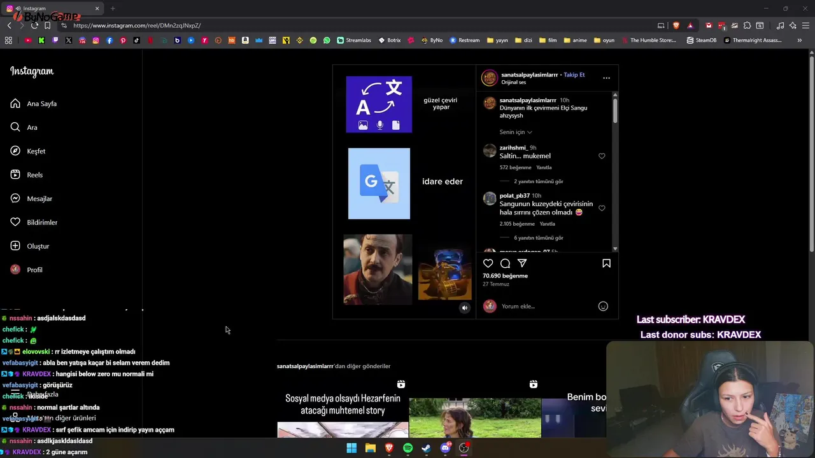Open TikTok bookmark icon
This screenshot has width=815, height=458.
tap(136, 40)
